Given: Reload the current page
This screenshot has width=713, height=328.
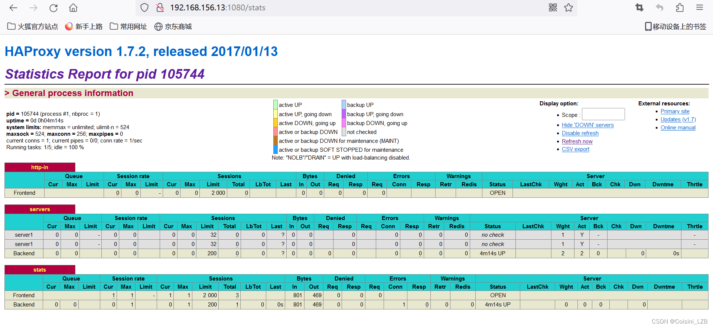Looking at the screenshot, I should point(53,8).
